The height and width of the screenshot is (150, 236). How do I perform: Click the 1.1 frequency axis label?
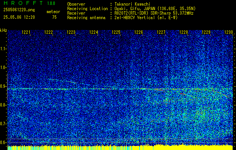coord(3,49)
